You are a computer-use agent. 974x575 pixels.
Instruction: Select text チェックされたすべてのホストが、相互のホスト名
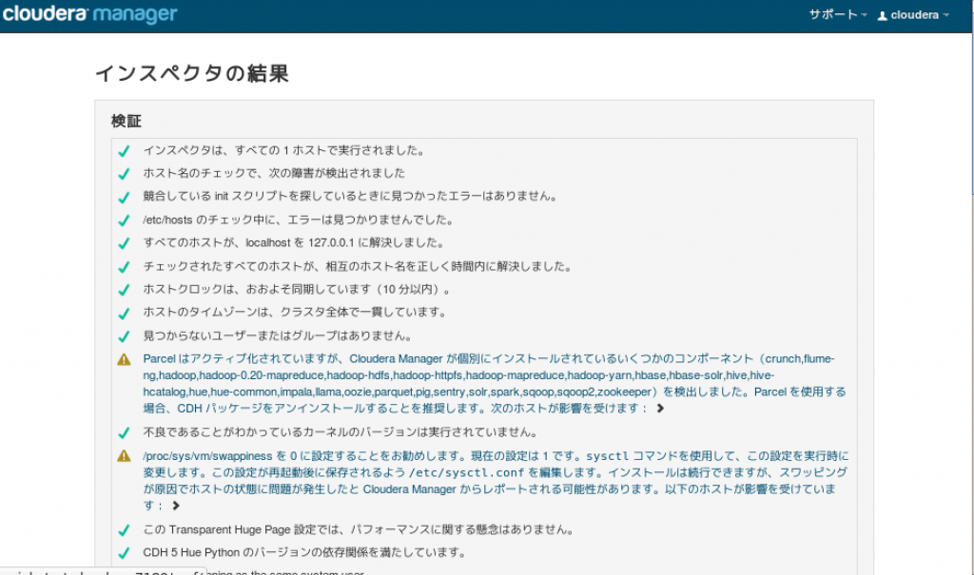tap(358, 266)
